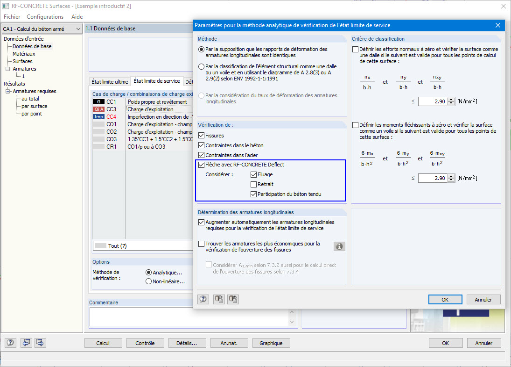Increase the bending moment limit value 2.90
511x367 pixels.
pyautogui.click(x=451, y=176)
